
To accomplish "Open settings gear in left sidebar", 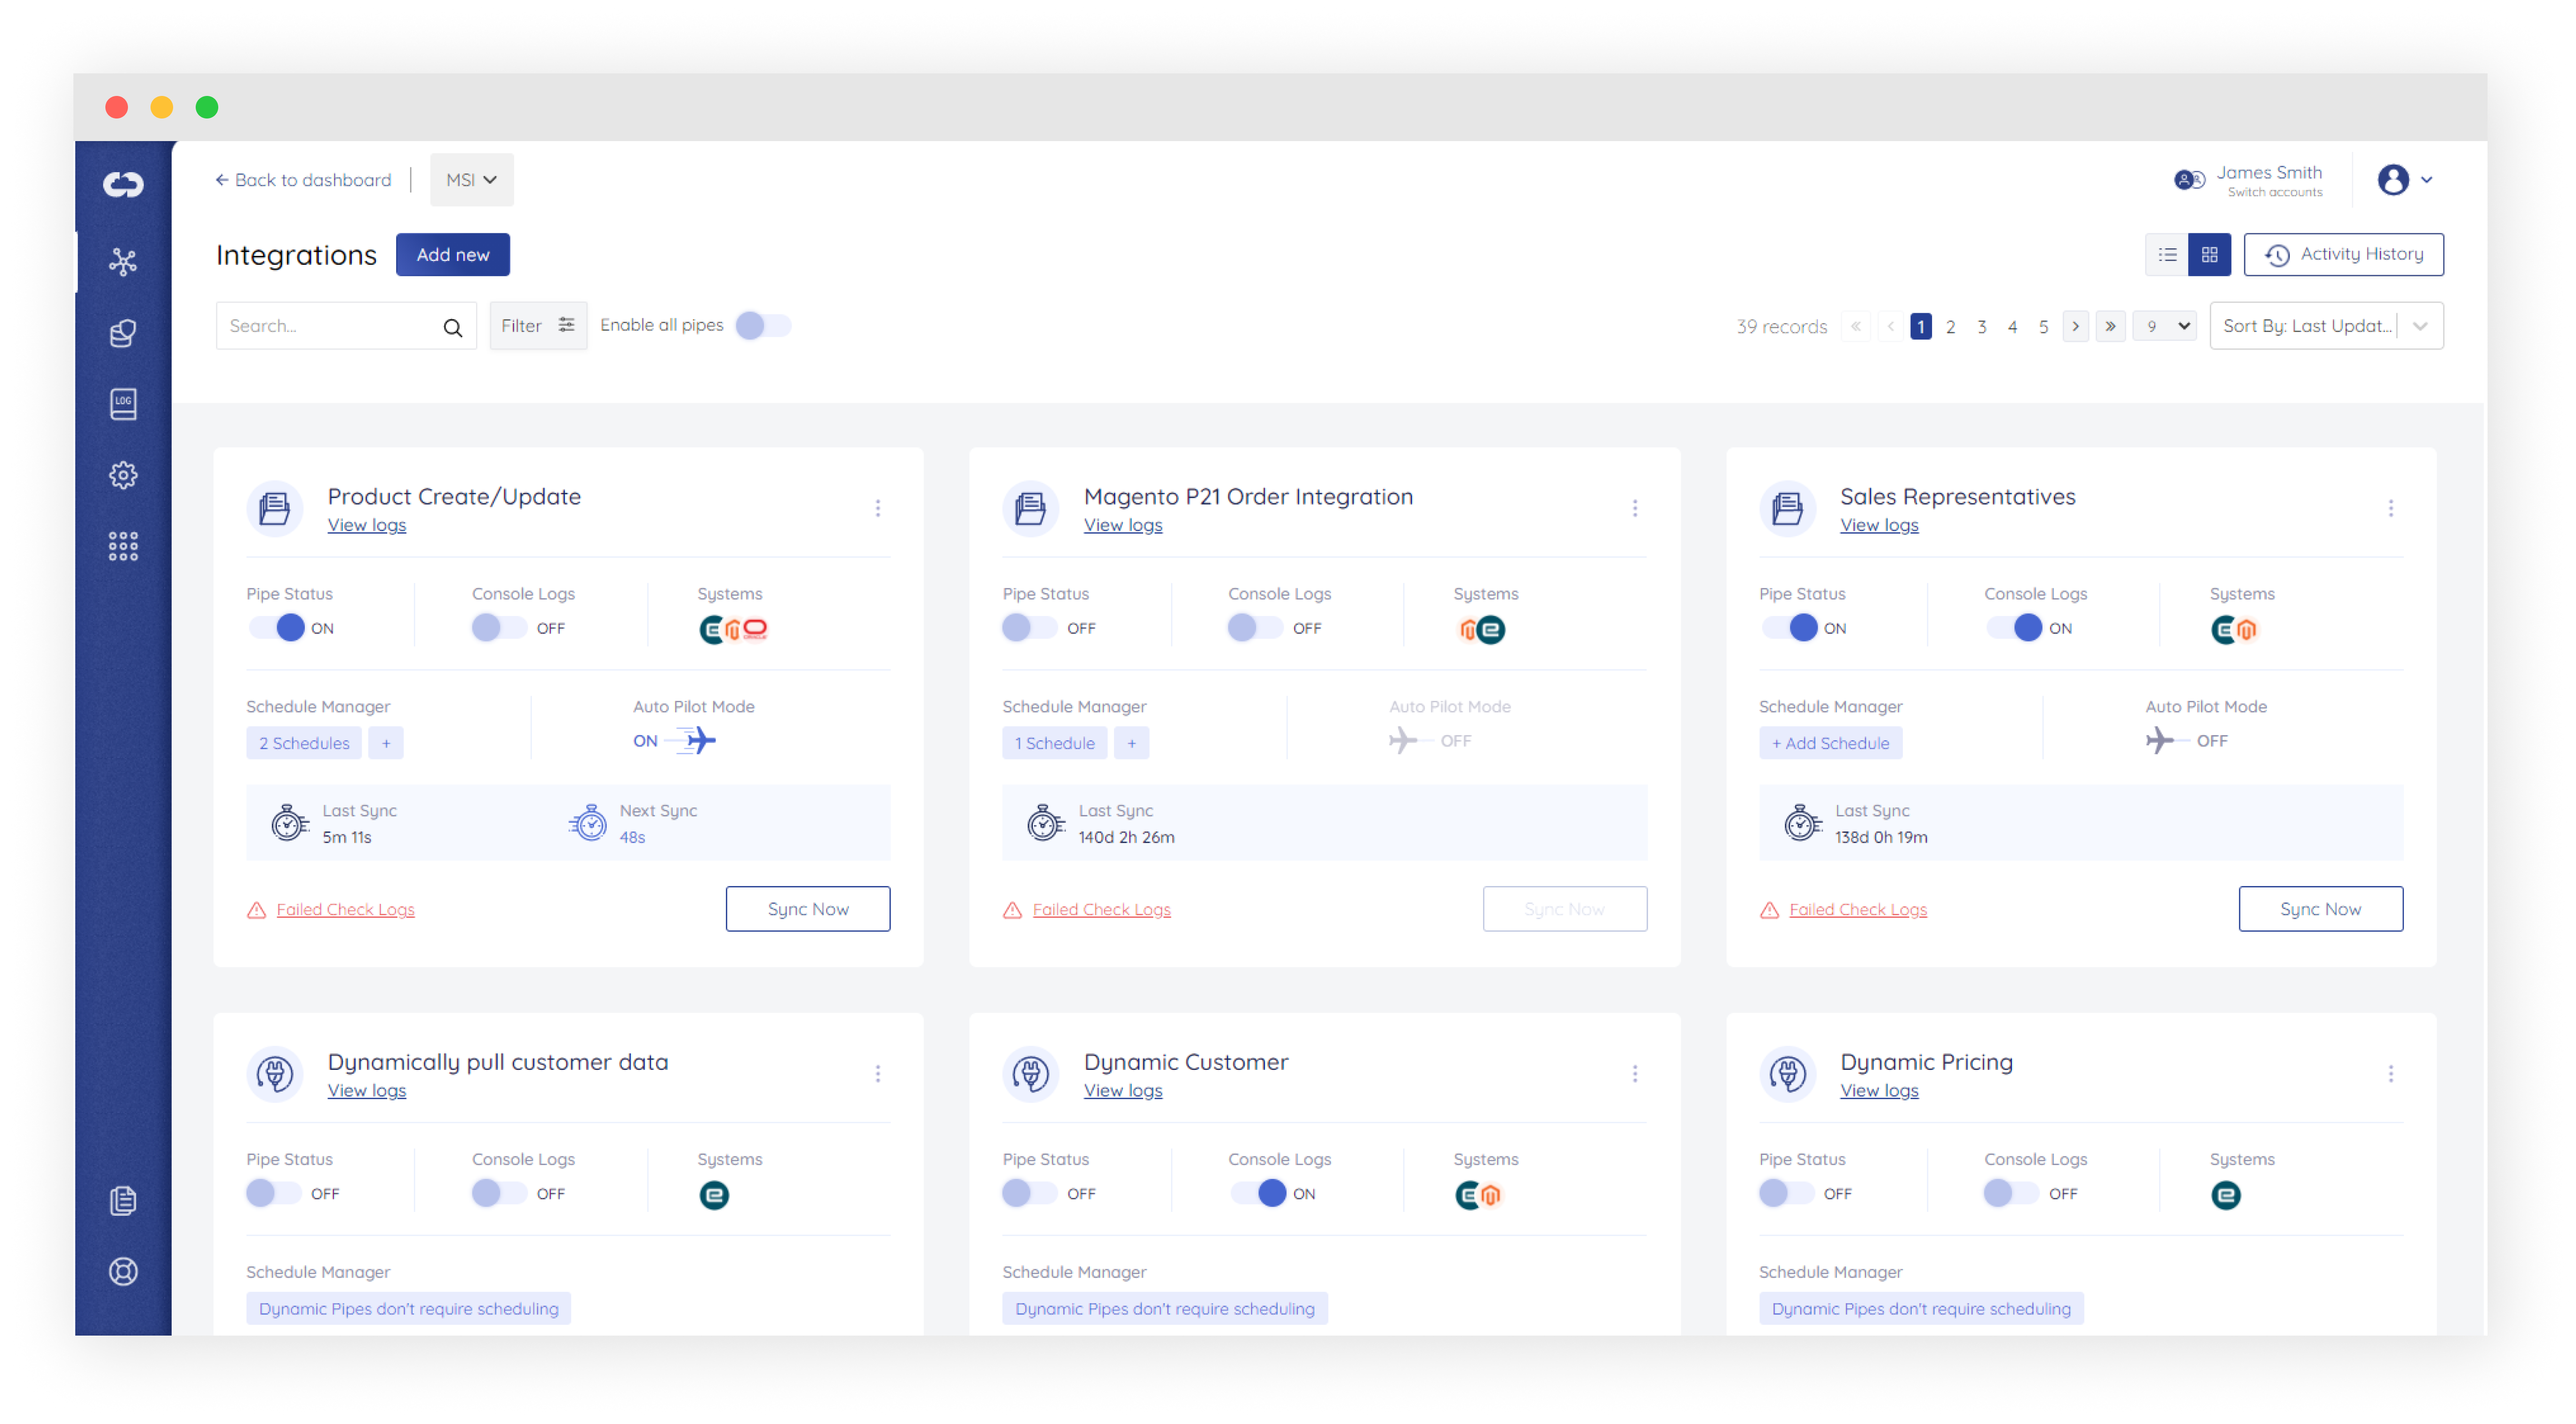I will (x=123, y=475).
